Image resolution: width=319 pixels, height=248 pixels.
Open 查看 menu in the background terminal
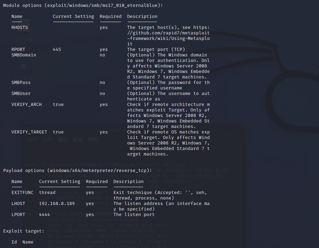click(78, 140)
